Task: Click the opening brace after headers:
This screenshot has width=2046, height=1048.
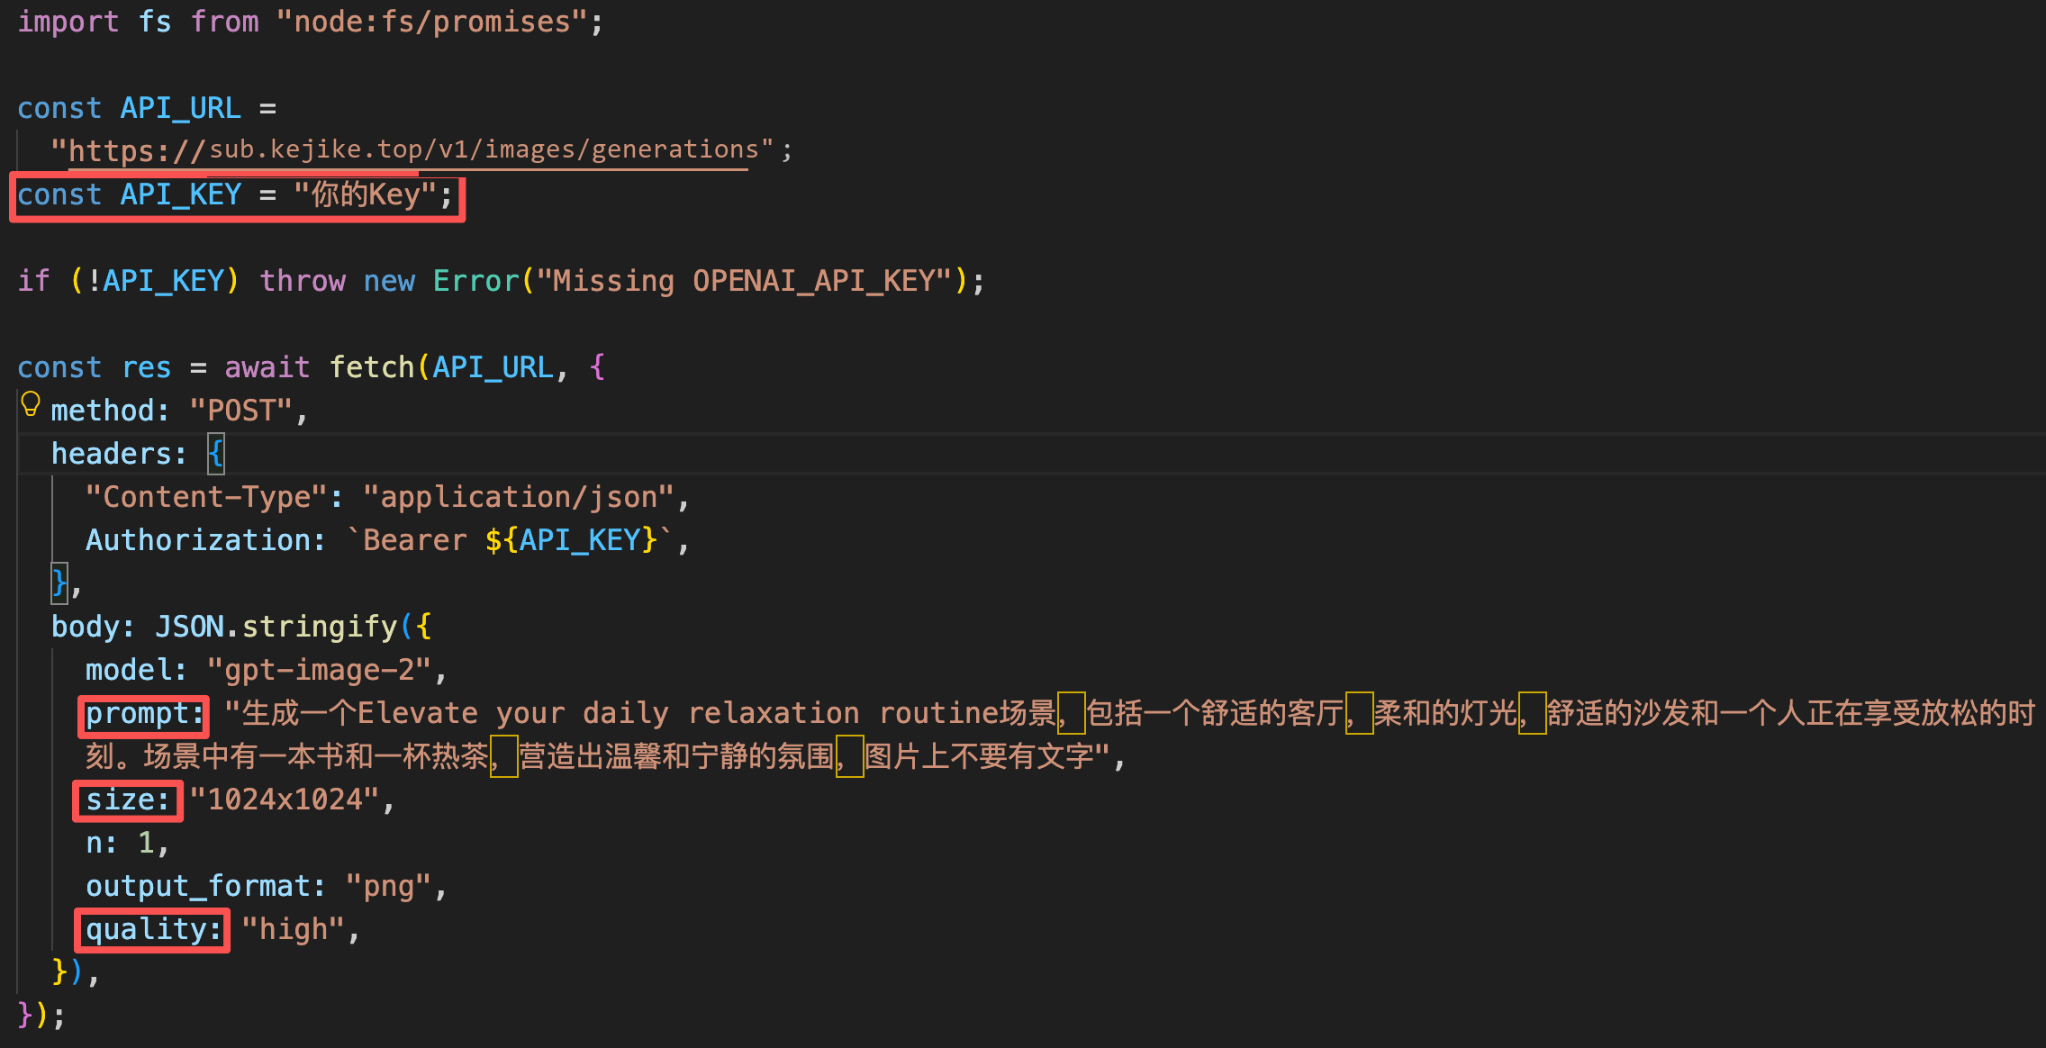Action: [x=216, y=454]
